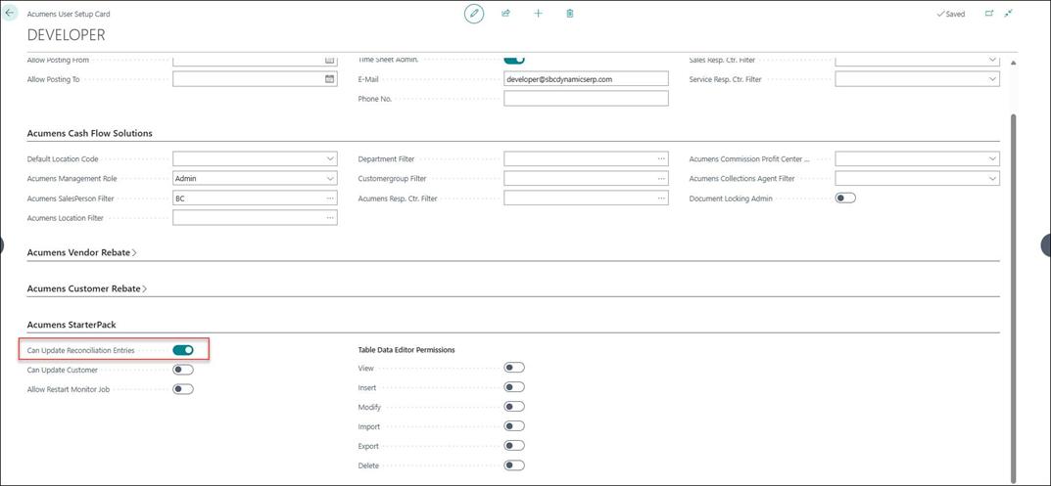Expand Acumens Vendor Rebate section

pyautogui.click(x=81, y=252)
